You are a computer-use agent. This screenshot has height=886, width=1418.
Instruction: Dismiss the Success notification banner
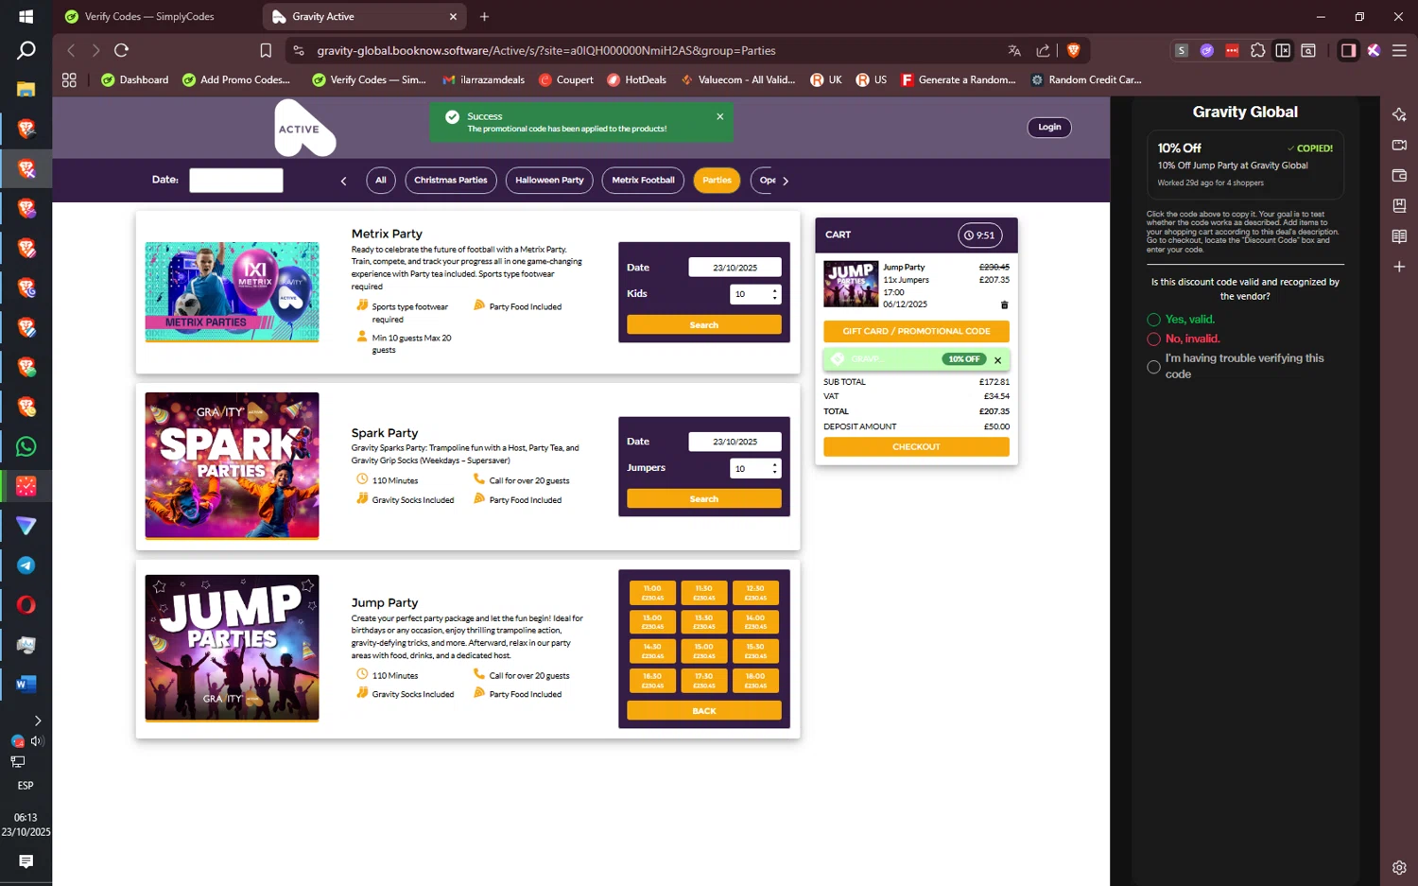click(720, 116)
